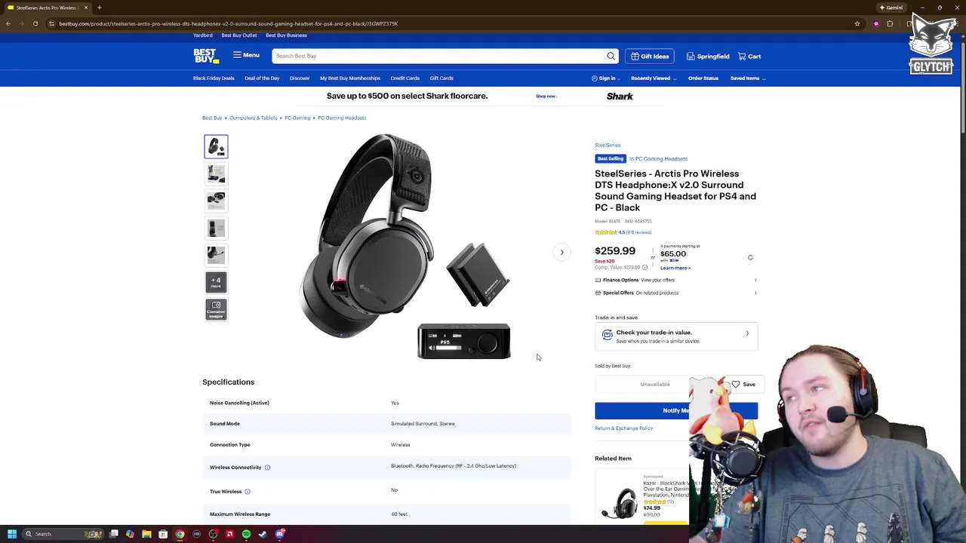This screenshot has height=543, width=966.
Task: Open Return & Exchange Policy link
Action: coord(623,428)
